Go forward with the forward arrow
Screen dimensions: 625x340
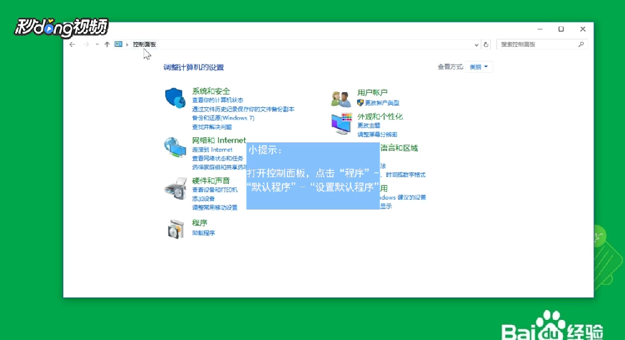click(86, 44)
